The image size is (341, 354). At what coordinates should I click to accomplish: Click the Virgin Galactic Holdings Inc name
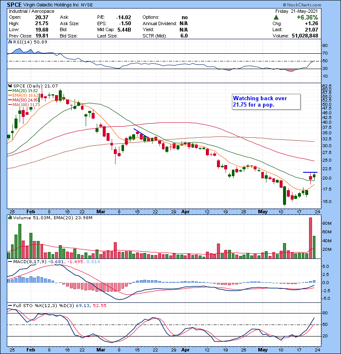pyautogui.click(x=52, y=5)
